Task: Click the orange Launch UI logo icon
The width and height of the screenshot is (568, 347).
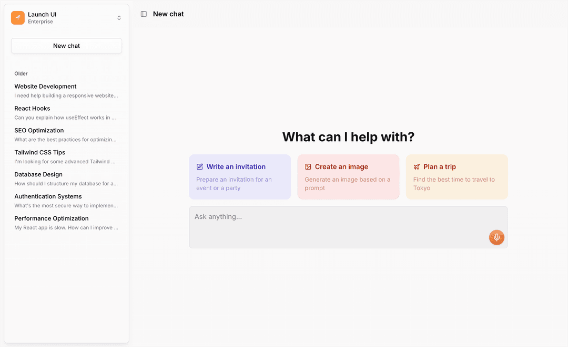Action: (x=17, y=17)
